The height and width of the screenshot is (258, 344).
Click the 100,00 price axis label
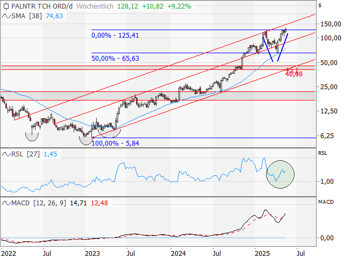331,38
